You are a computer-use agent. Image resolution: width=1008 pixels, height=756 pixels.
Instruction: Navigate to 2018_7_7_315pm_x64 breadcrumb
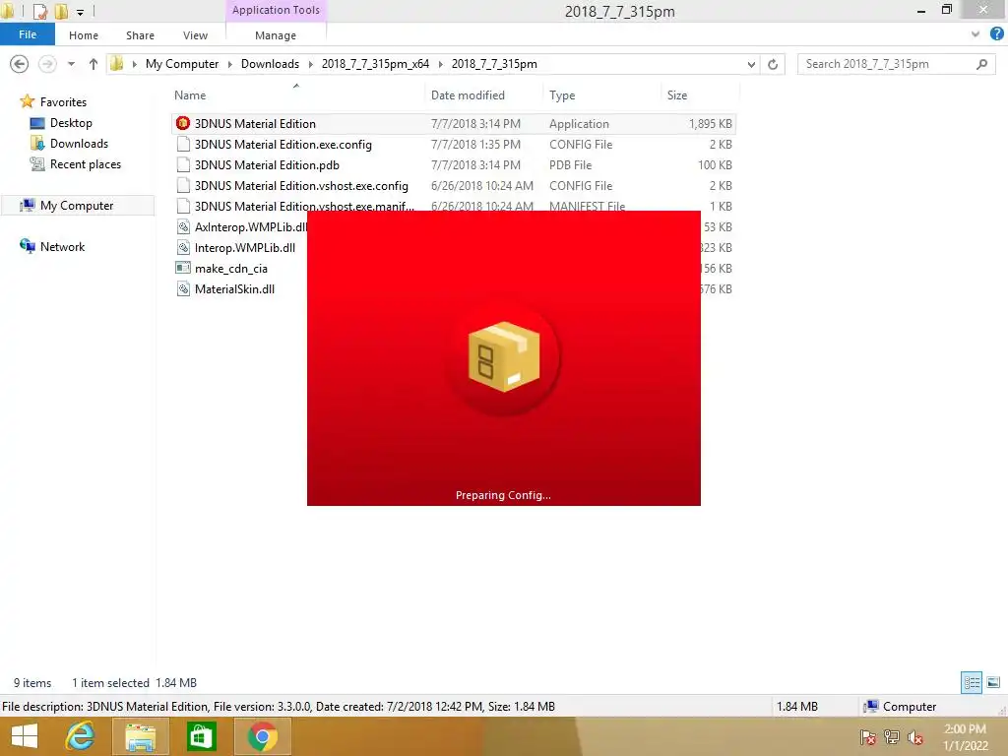tap(375, 64)
